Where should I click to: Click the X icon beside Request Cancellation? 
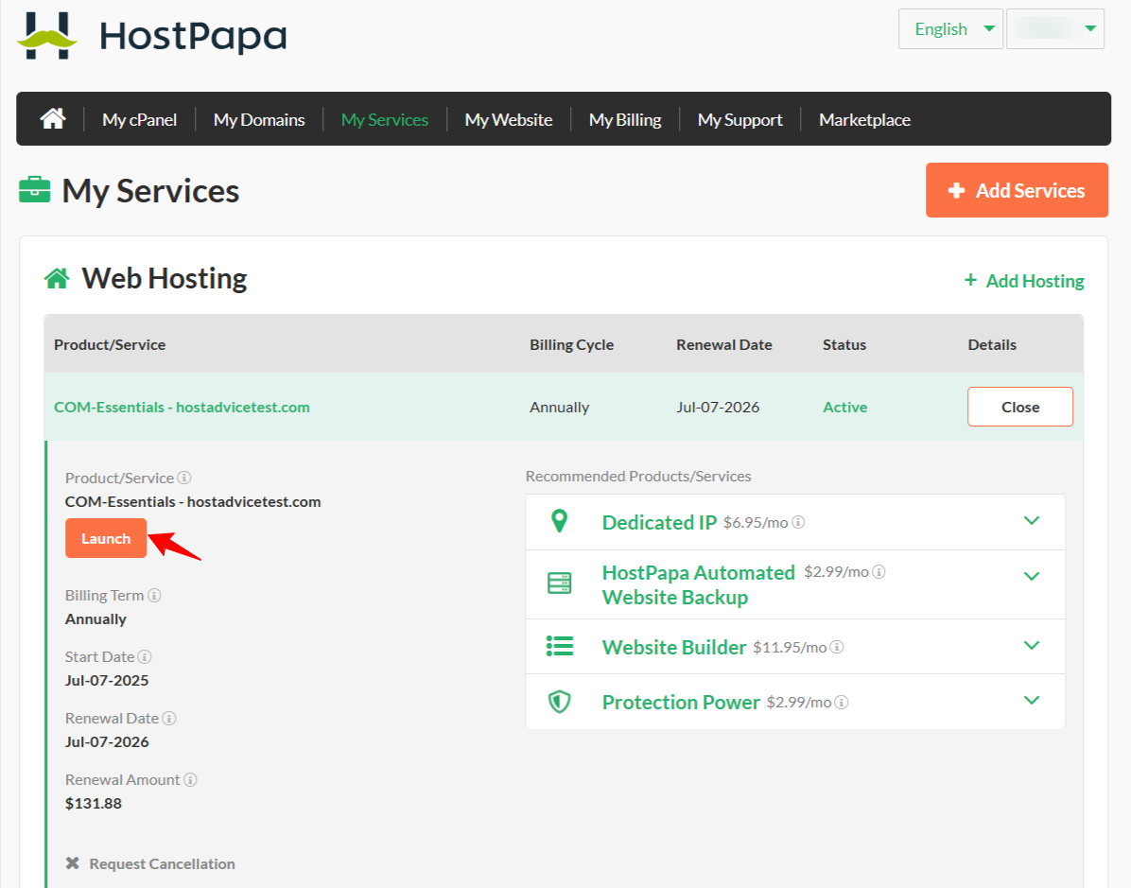coord(72,862)
